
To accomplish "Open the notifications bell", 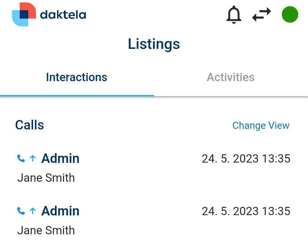I will click(234, 15).
